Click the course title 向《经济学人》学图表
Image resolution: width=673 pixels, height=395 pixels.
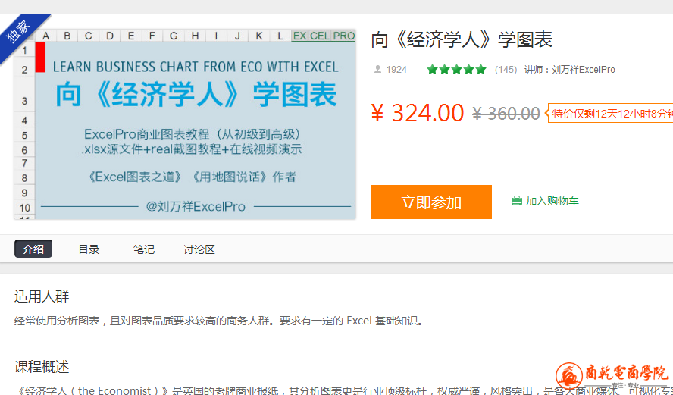click(x=462, y=40)
